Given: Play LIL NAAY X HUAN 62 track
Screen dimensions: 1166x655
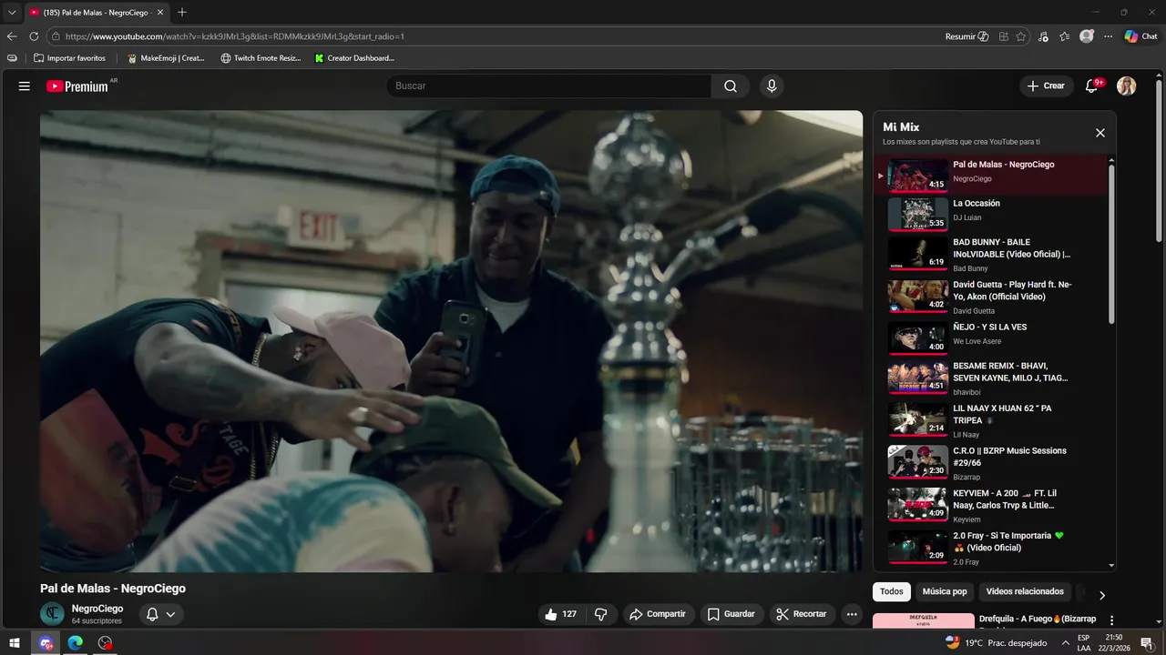Looking at the screenshot, I should (x=992, y=420).
